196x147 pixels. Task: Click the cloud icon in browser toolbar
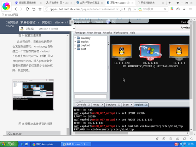pos(178,9)
